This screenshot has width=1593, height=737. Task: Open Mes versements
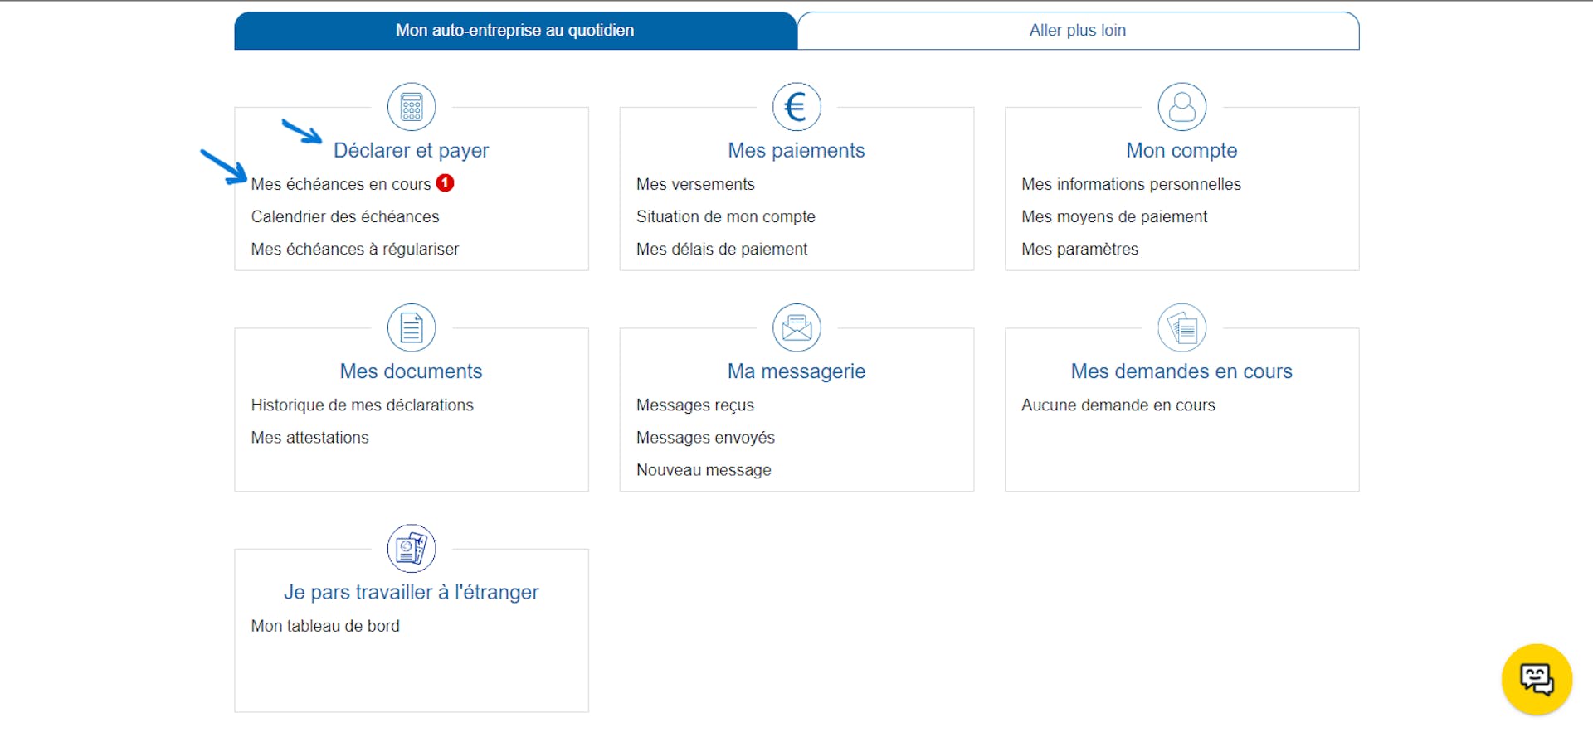[x=695, y=184]
